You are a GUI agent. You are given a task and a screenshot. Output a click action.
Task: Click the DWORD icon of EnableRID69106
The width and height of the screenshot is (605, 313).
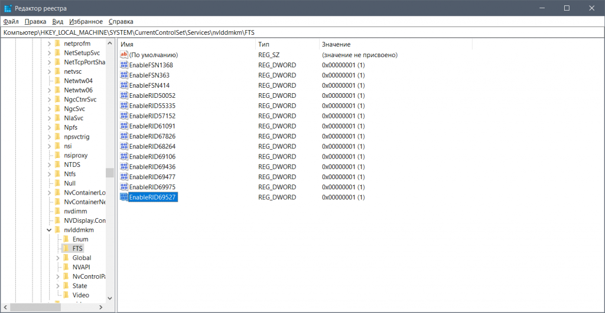pos(124,156)
